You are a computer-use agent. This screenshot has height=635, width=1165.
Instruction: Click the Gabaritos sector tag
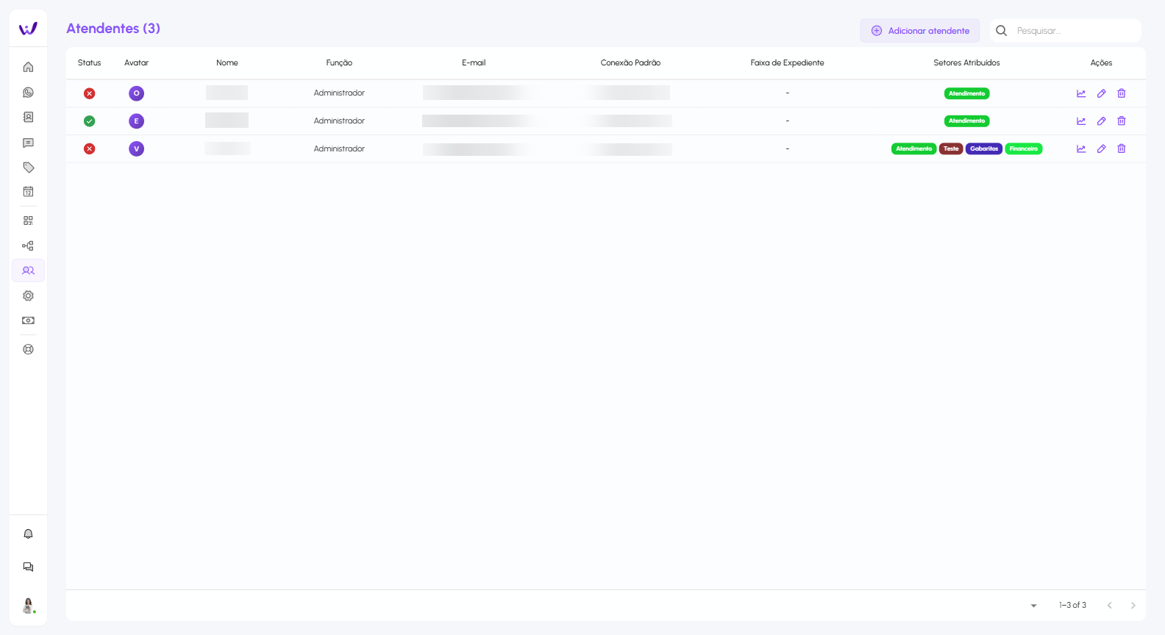983,149
